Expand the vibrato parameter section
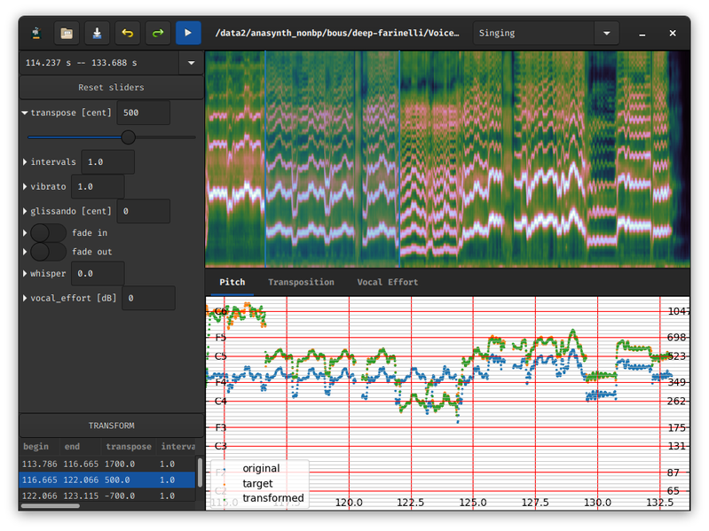709x531 pixels. [x=25, y=186]
